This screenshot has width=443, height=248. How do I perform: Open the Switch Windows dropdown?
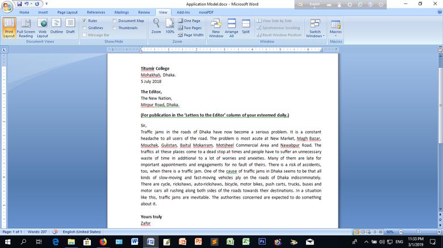[x=315, y=28]
